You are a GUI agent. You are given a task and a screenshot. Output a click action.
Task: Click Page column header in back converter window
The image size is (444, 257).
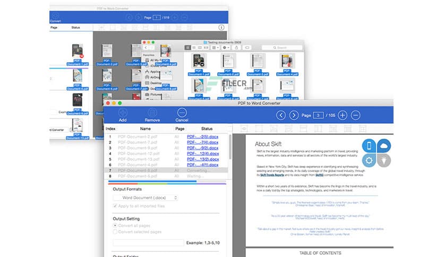[x=54, y=28]
